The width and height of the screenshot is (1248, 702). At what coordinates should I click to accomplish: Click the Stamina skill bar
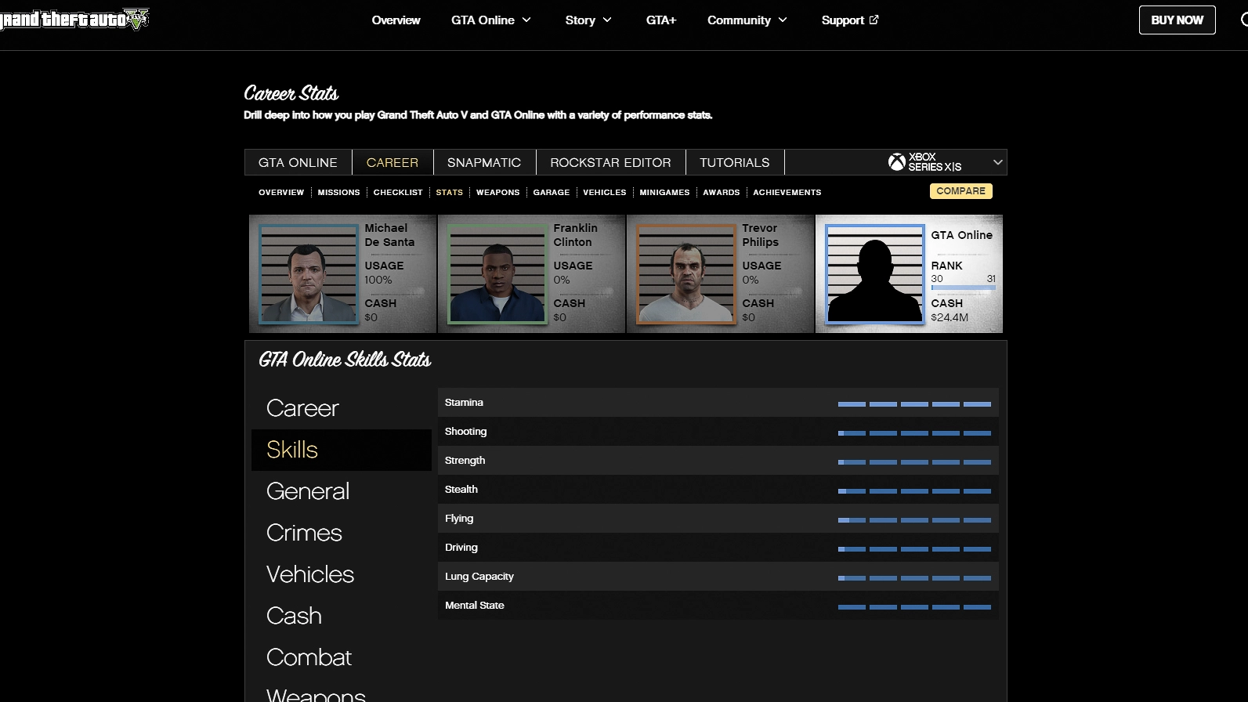[x=913, y=403]
